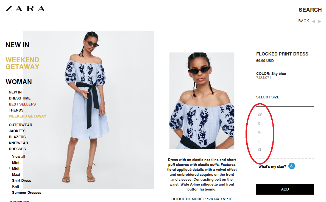326x202 pixels.
Task: Go to previous product arrow
Action: 314,22
